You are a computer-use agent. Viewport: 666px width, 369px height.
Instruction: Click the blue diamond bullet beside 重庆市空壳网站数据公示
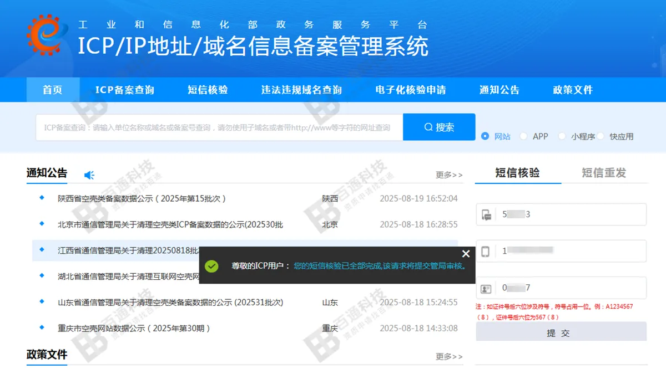point(42,327)
